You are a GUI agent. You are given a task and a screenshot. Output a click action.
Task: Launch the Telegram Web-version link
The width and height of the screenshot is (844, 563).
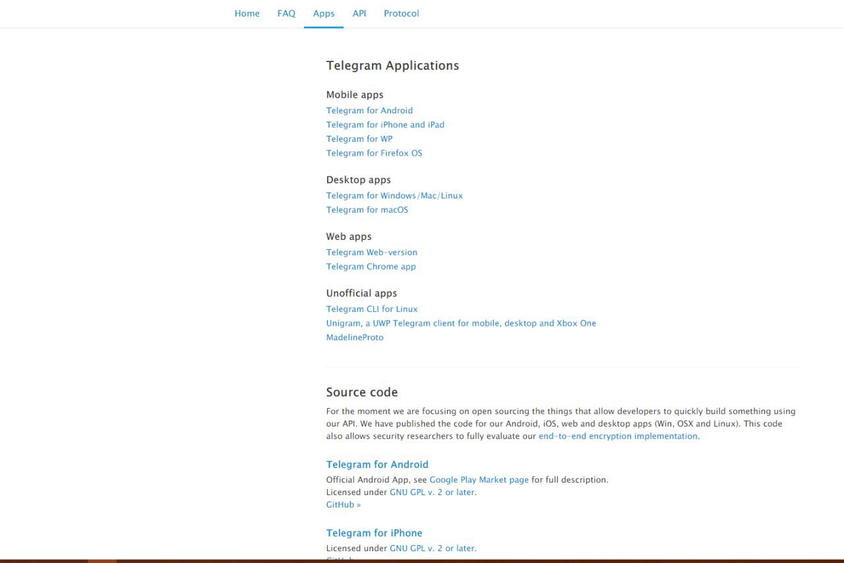[x=371, y=252]
